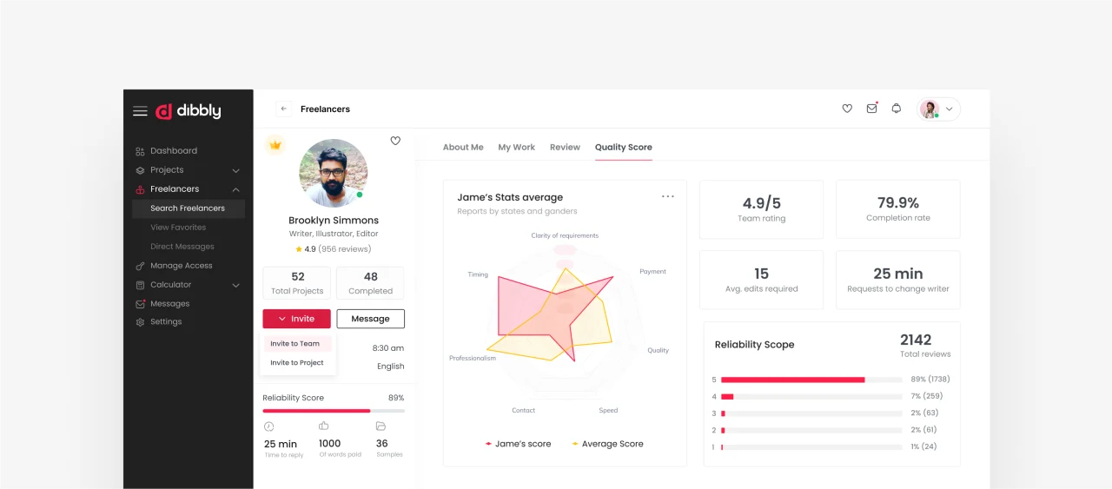Open View Favorites link in sidebar

click(x=178, y=228)
